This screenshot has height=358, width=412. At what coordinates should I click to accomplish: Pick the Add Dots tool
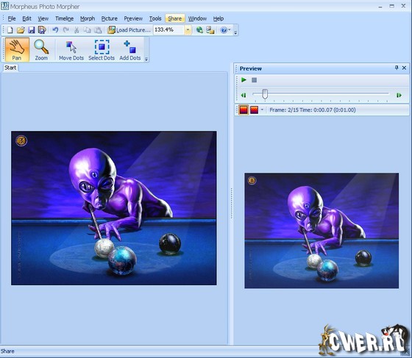tap(130, 49)
